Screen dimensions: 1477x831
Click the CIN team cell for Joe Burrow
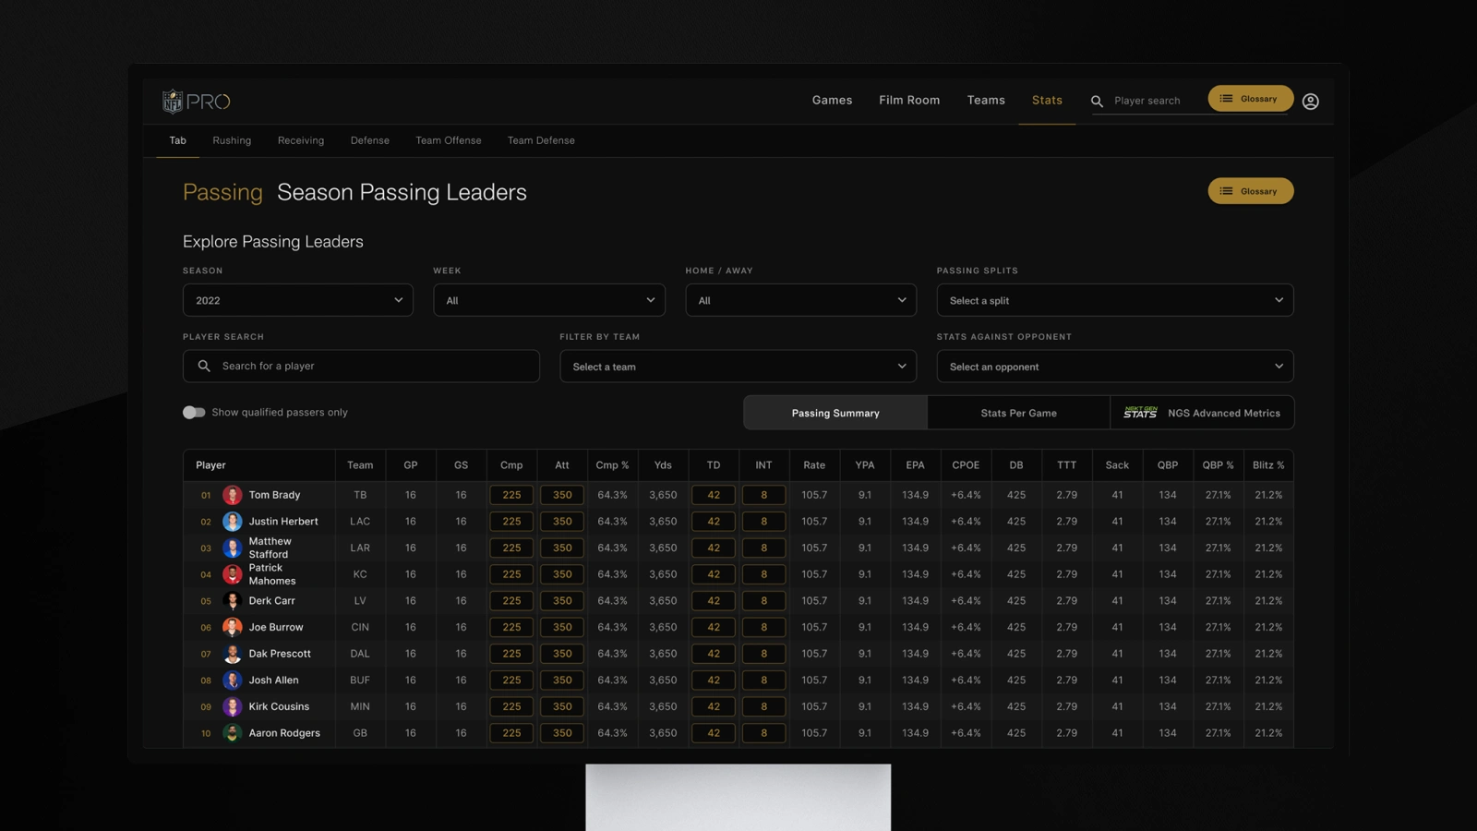click(x=360, y=627)
